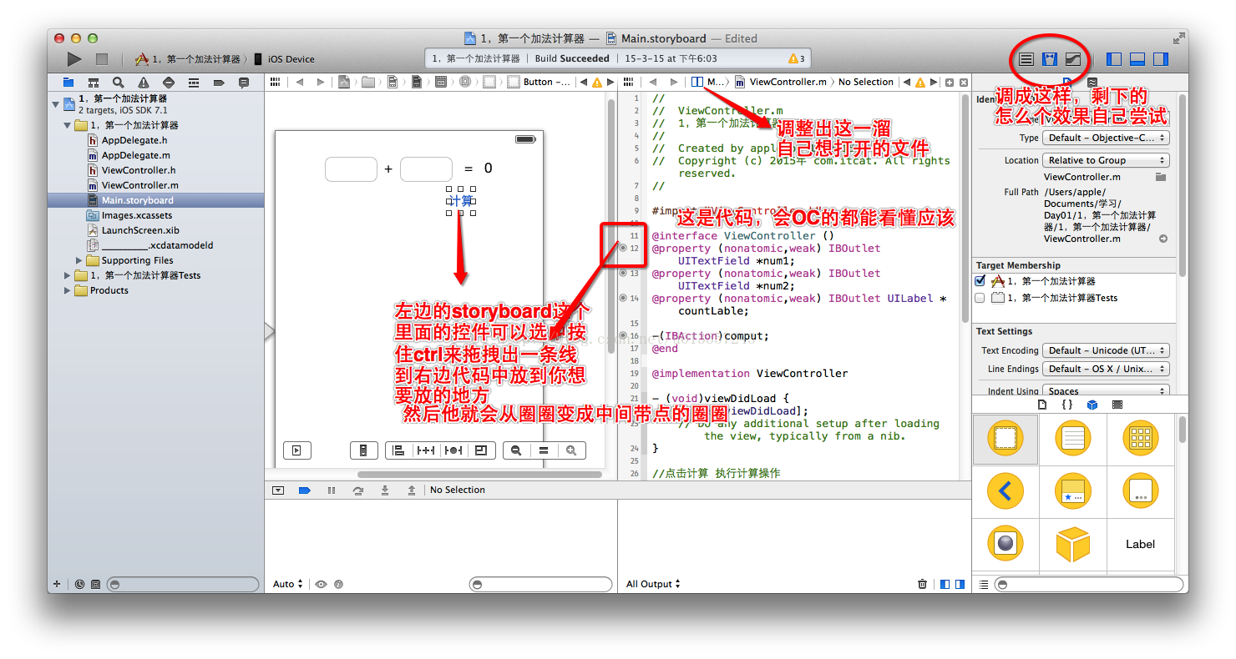Click the second text field on canvas
1236x659 pixels.
pos(426,169)
